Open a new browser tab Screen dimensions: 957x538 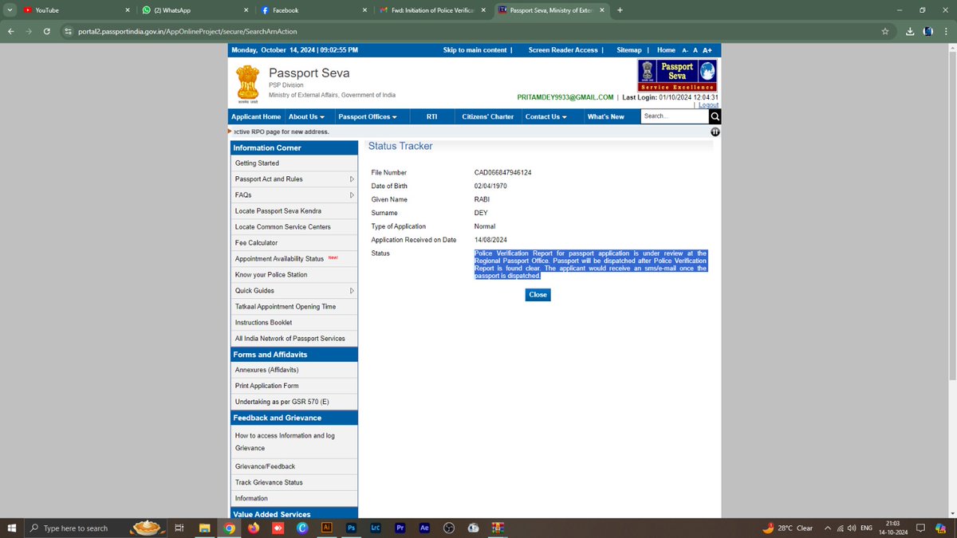coord(620,10)
